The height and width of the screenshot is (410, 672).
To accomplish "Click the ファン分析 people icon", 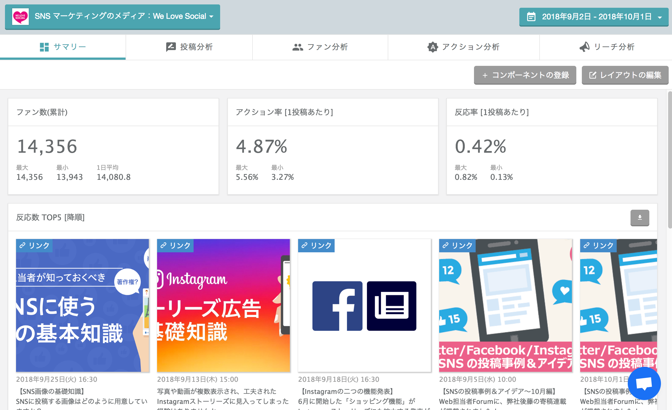I will [x=298, y=47].
